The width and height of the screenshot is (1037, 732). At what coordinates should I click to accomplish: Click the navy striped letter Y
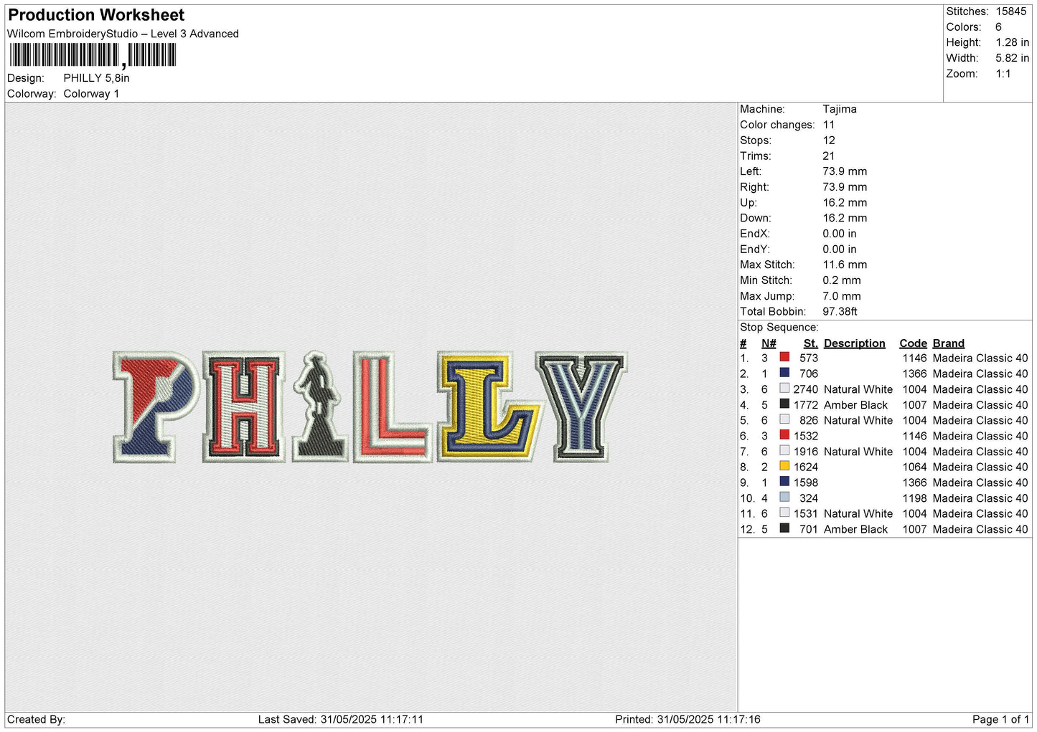tap(581, 407)
